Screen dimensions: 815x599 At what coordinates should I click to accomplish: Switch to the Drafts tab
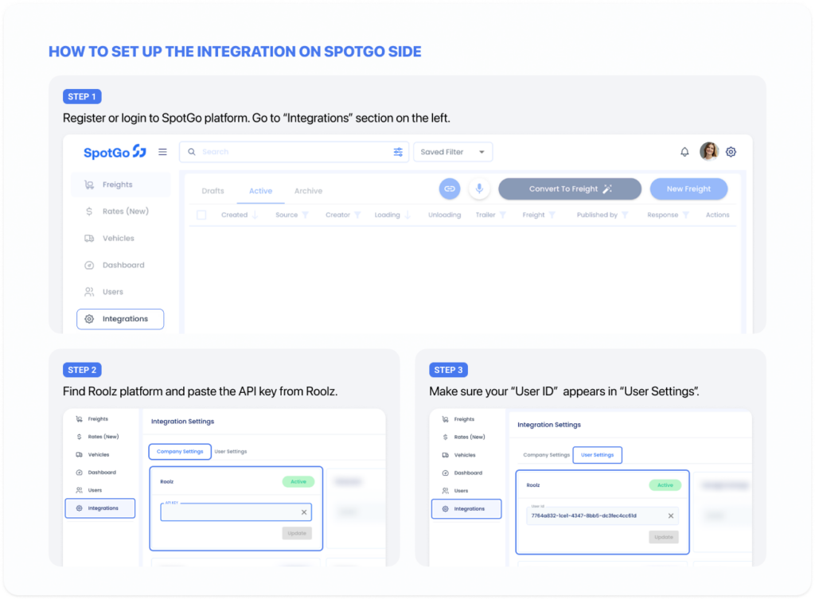pyautogui.click(x=213, y=191)
